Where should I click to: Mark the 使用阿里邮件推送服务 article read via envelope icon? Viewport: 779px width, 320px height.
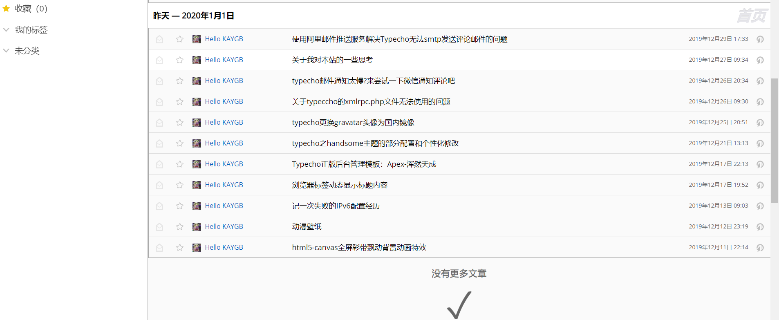point(159,39)
